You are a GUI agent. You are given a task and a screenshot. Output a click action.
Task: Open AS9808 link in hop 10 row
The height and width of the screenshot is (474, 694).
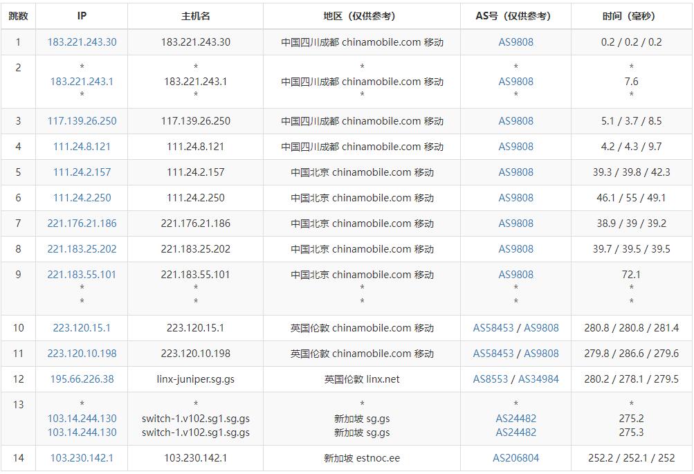point(541,328)
